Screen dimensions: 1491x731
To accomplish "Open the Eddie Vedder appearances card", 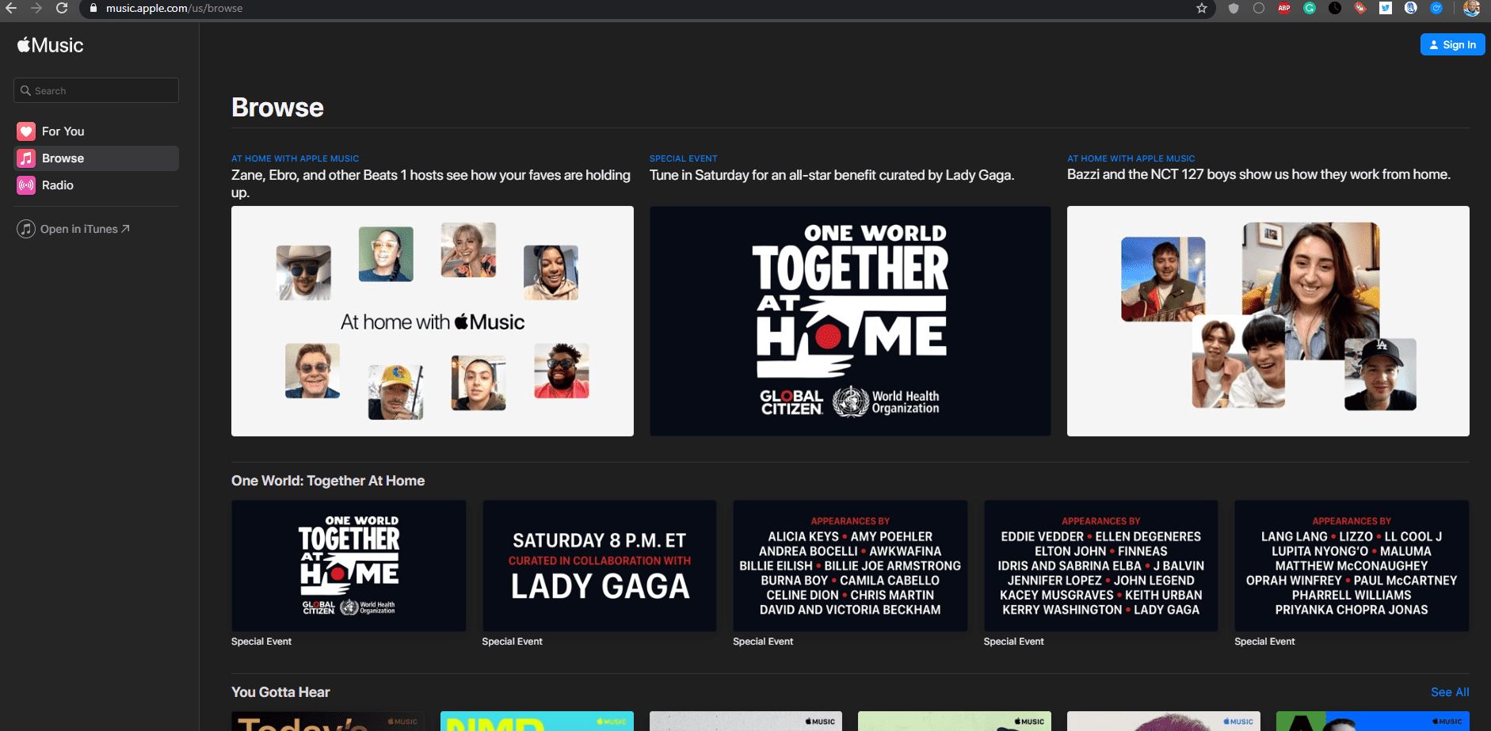I will (x=1100, y=565).
